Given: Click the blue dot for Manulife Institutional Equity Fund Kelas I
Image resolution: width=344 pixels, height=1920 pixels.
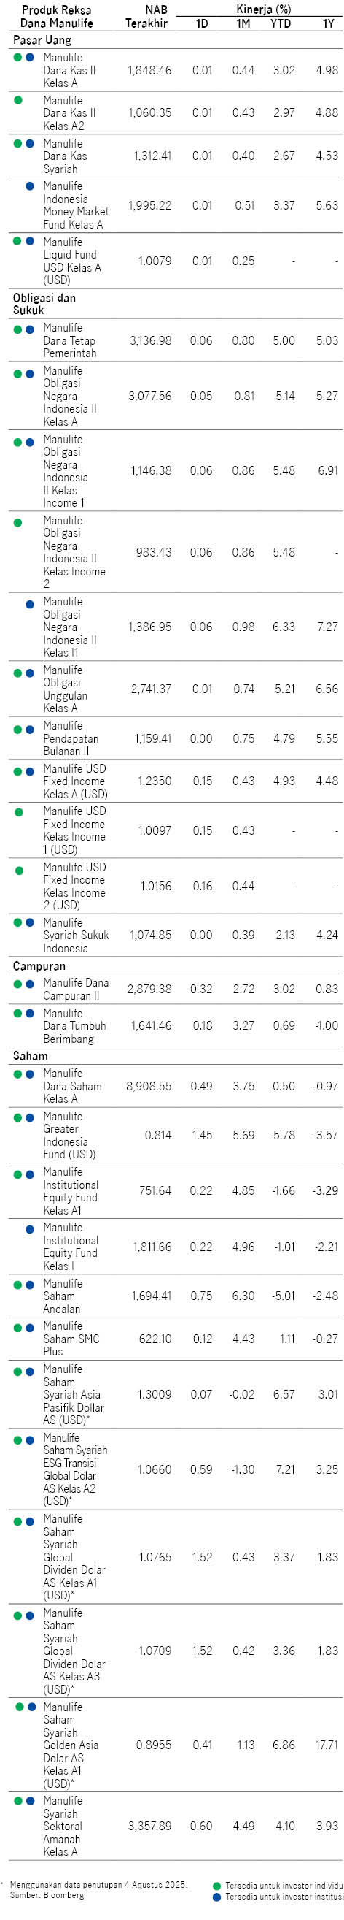Looking at the screenshot, I should tap(30, 1229).
